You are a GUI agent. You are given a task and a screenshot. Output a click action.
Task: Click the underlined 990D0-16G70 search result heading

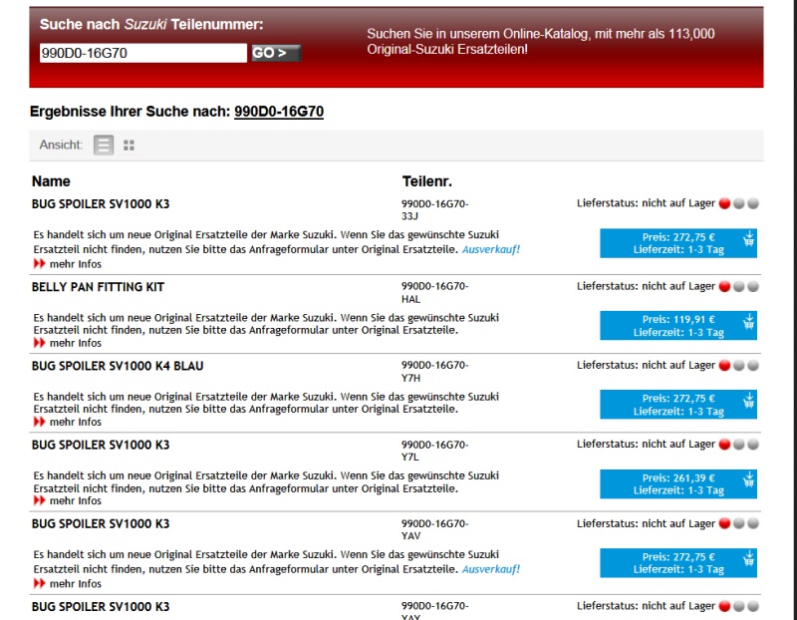click(278, 112)
